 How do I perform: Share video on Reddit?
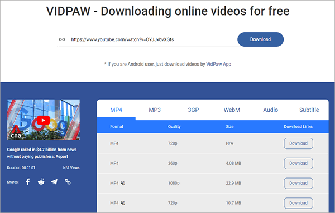point(41,182)
